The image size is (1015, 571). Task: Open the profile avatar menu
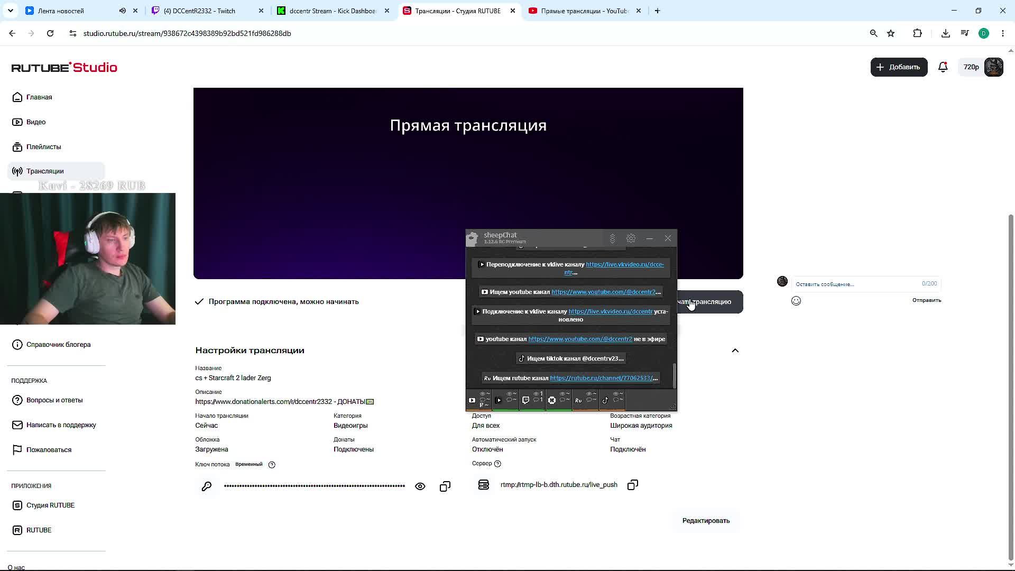994,67
